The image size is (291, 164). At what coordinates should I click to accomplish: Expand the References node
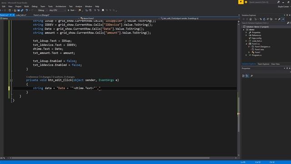point(246,36)
